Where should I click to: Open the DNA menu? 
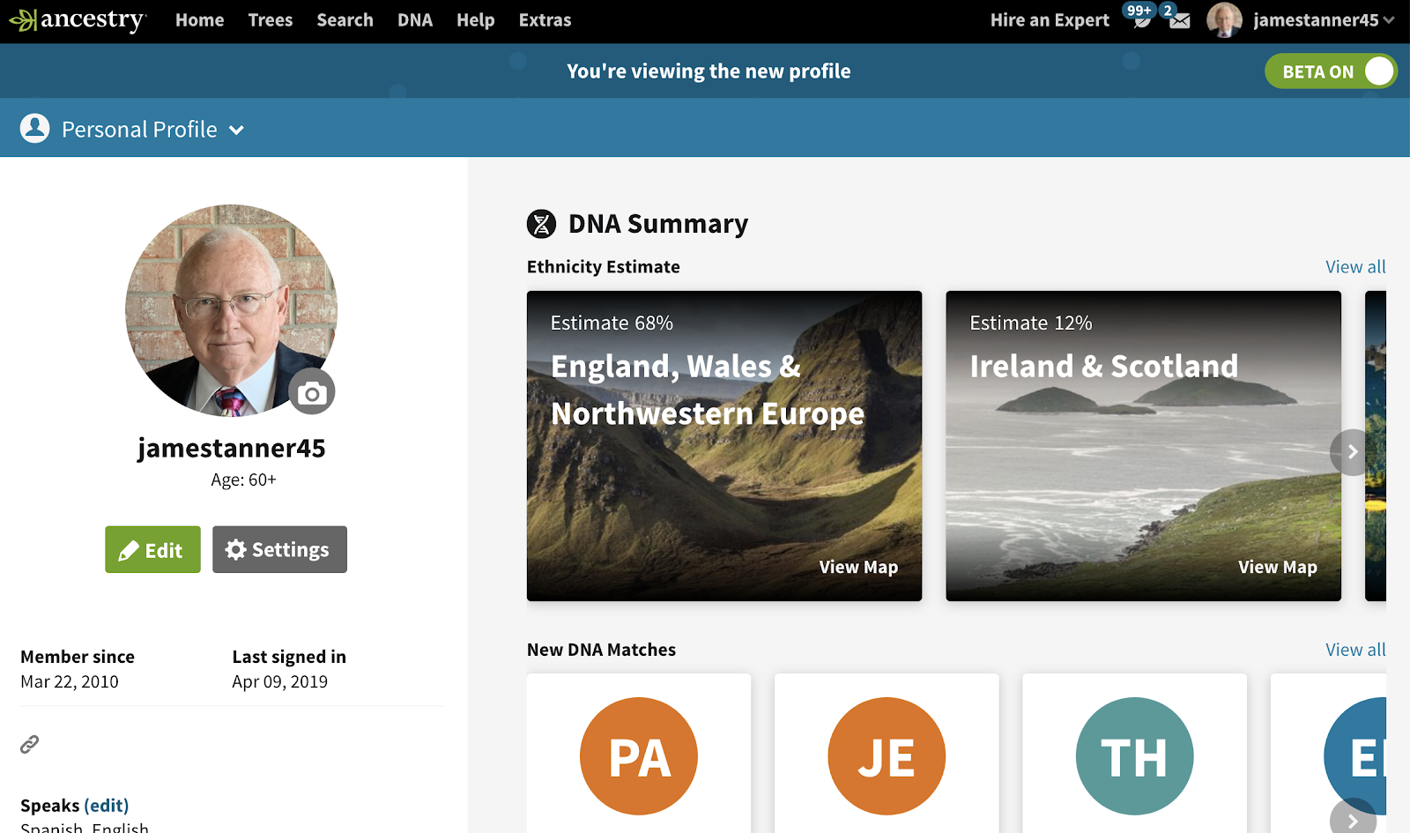pyautogui.click(x=414, y=19)
